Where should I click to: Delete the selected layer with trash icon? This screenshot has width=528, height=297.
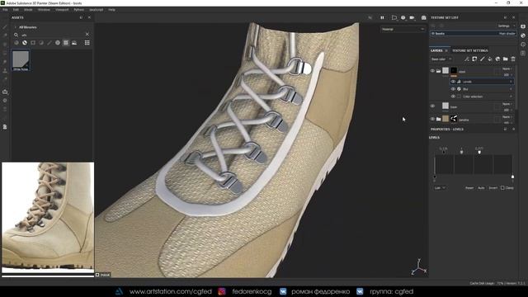tap(513, 59)
